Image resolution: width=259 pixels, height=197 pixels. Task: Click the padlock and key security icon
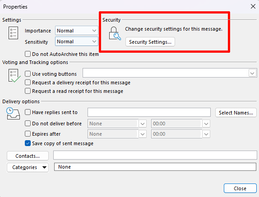[115, 33]
